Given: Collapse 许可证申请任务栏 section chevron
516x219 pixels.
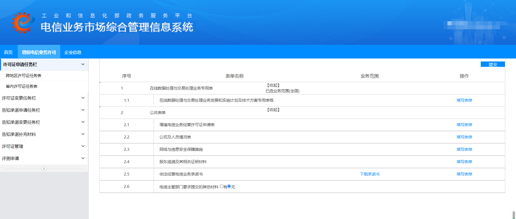Looking at the screenshot, I should 83,64.
